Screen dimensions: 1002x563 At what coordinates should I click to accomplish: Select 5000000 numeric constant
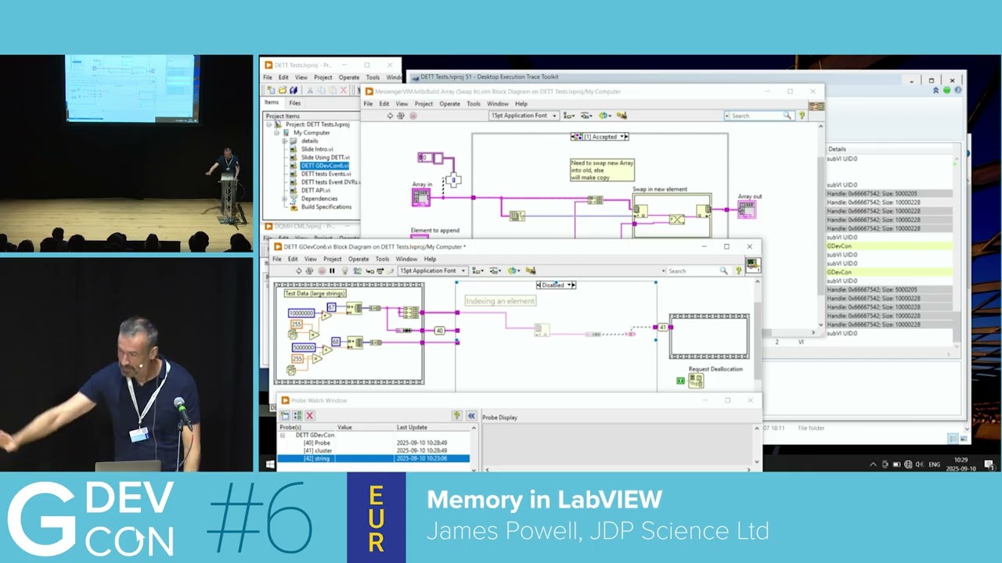(304, 347)
